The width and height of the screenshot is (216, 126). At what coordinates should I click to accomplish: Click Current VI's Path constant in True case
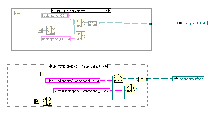40,30
